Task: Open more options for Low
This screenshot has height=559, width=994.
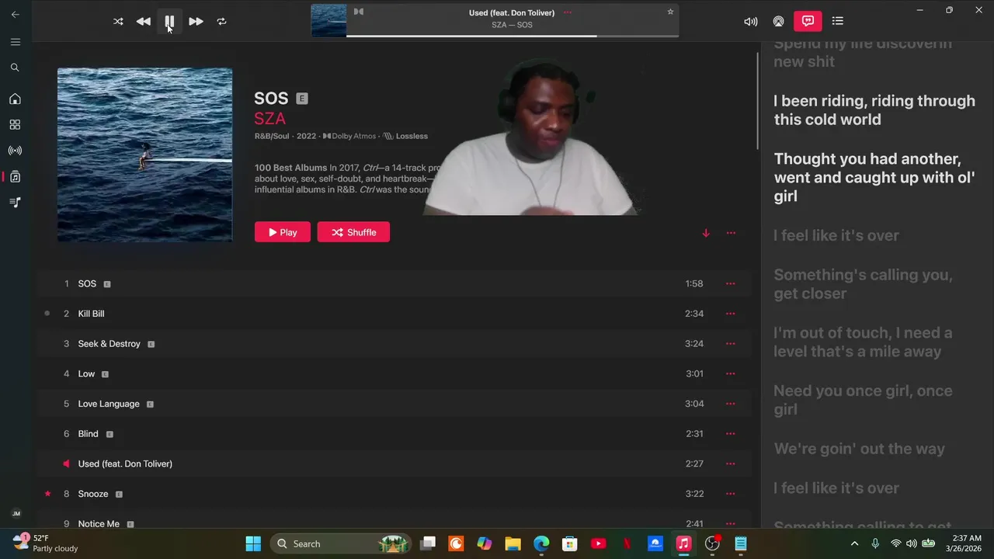Action: (730, 373)
